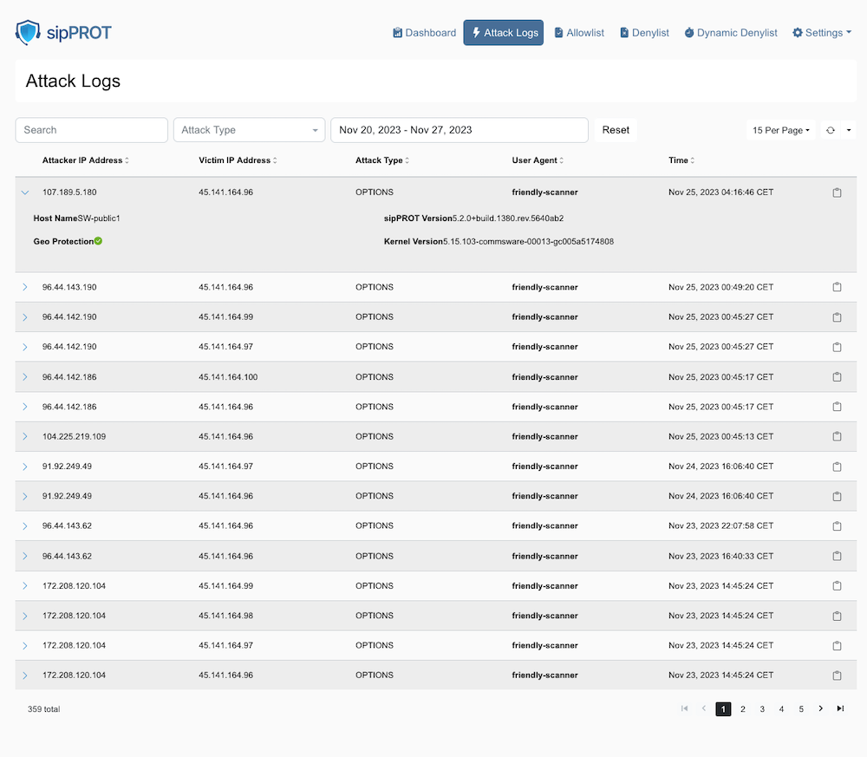Jump to page 3 of results

[x=762, y=709]
